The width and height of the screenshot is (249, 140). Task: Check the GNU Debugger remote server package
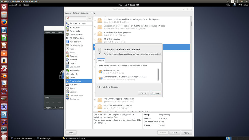95,100
